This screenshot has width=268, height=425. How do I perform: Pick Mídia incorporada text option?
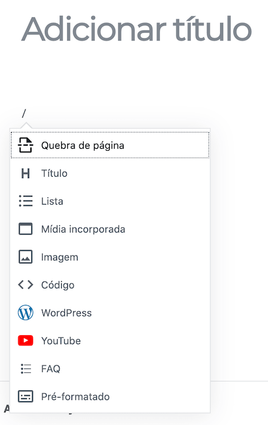click(x=83, y=229)
